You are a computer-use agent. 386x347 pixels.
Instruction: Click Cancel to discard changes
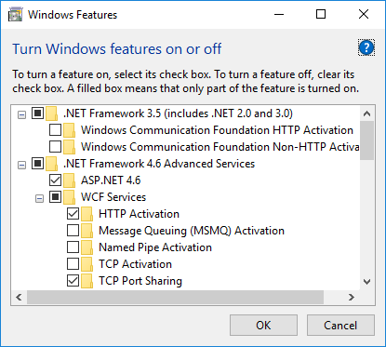[x=340, y=326]
